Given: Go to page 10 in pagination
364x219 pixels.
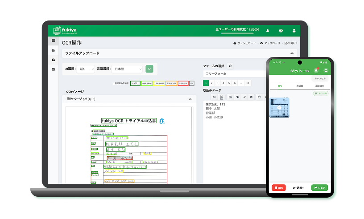Looking at the screenshot, I should coord(248,83).
